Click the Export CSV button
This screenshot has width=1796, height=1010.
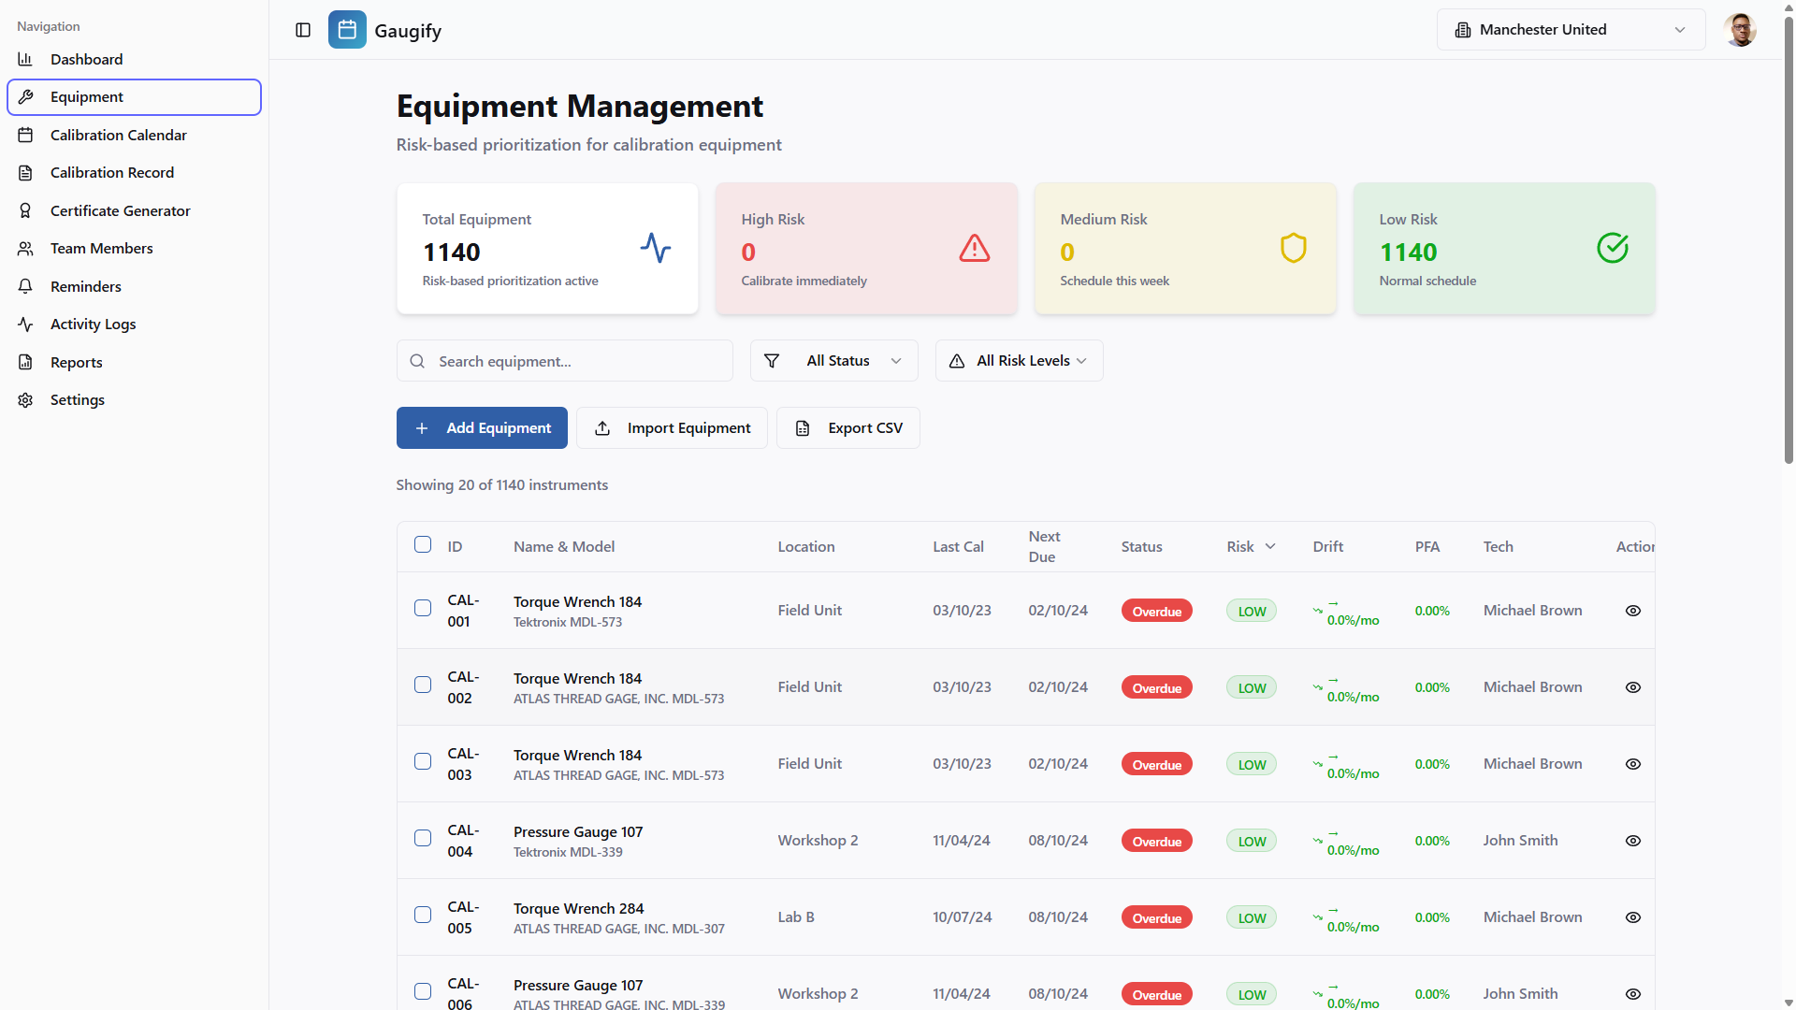coord(847,428)
